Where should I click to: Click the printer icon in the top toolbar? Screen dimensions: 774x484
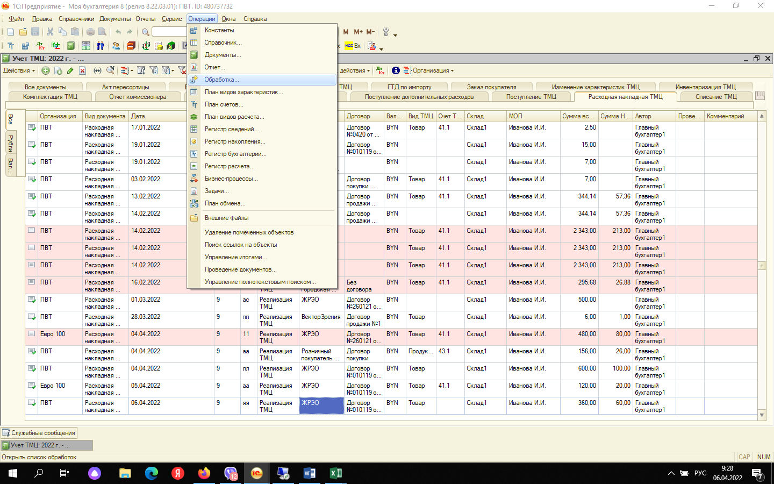[x=90, y=32]
